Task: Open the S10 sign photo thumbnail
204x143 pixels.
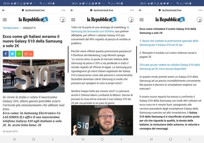Action: [x=34, y=76]
